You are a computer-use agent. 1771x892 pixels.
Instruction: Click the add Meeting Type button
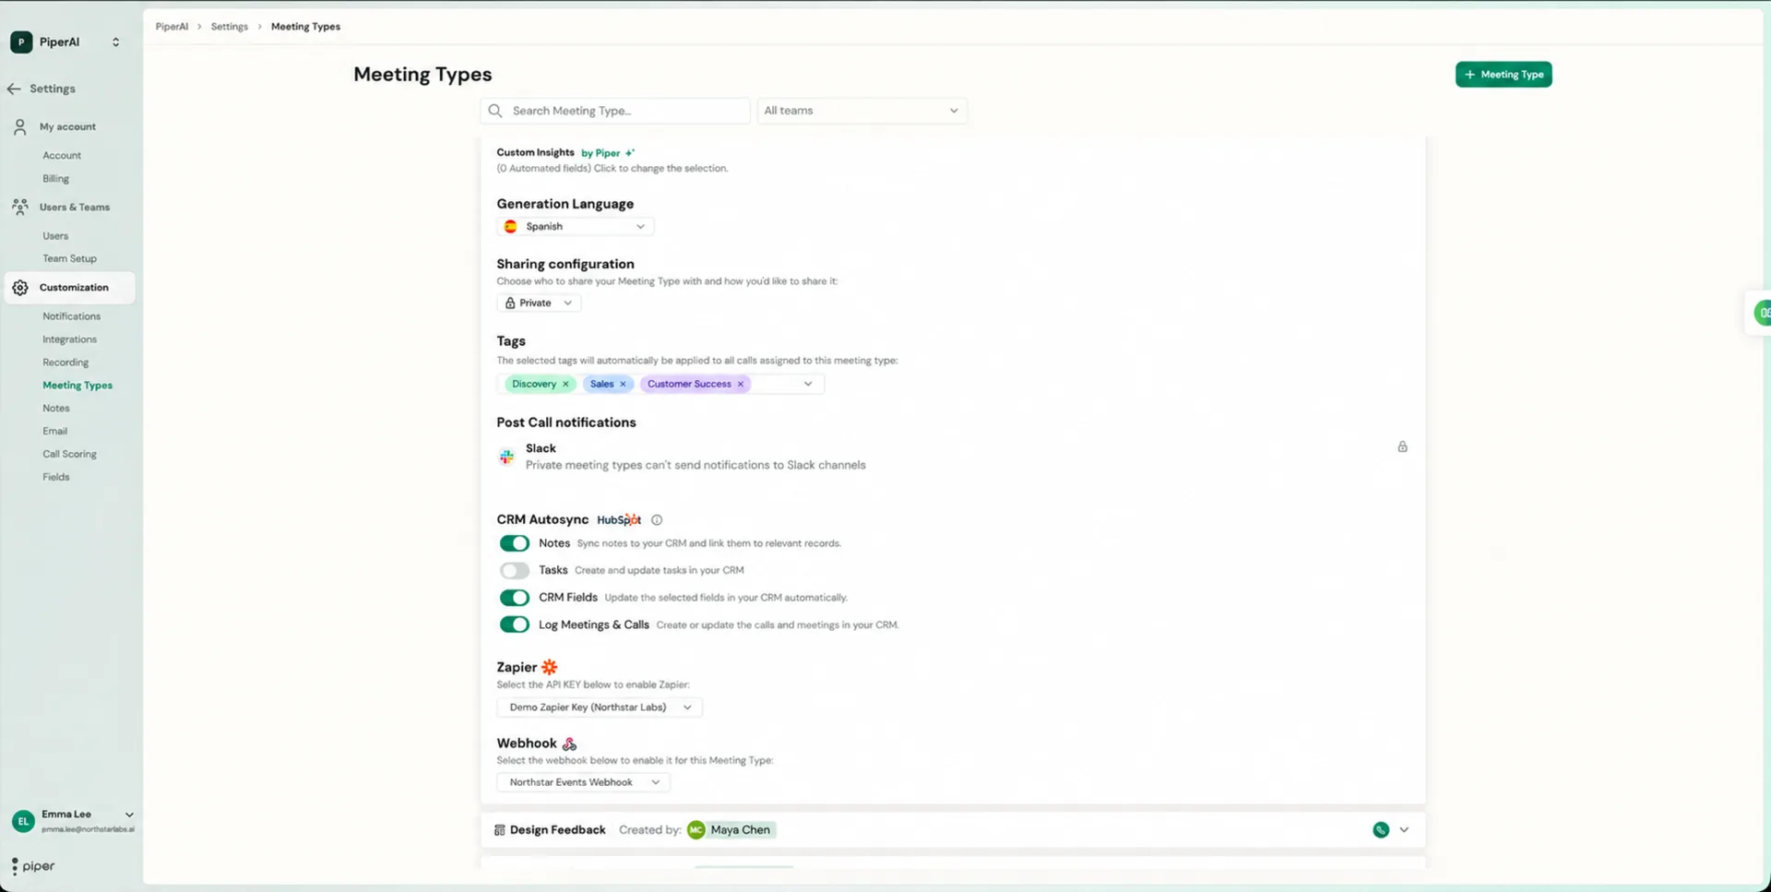(1504, 75)
